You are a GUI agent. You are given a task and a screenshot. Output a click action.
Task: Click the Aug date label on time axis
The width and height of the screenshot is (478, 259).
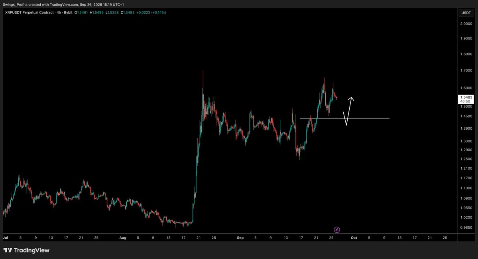click(x=123, y=237)
